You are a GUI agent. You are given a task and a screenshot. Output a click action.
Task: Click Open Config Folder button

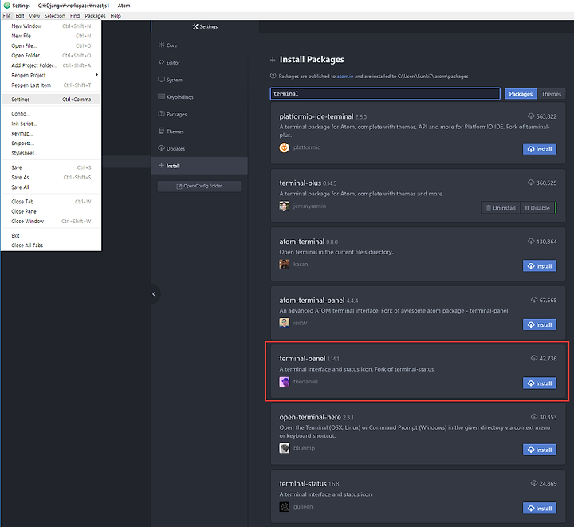point(199,186)
